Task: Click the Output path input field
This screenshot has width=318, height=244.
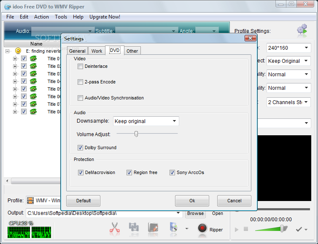Action: 104,213
